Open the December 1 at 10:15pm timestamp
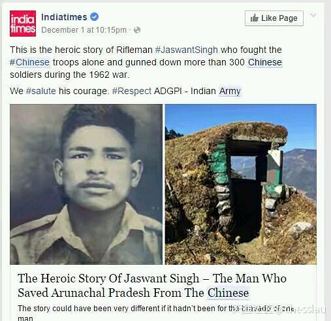The image size is (331, 321). pyautogui.click(x=84, y=30)
